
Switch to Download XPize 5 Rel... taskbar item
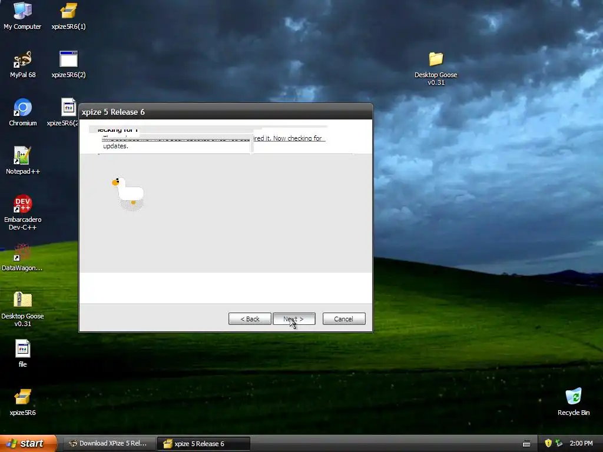108,443
